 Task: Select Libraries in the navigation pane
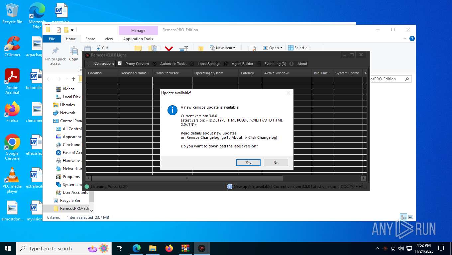[67, 105]
